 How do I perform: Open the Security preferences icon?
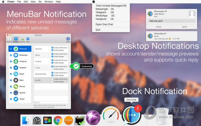click(23, 39)
